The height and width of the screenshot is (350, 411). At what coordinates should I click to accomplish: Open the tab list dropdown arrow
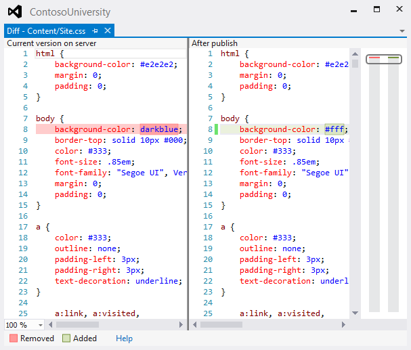[x=402, y=31]
